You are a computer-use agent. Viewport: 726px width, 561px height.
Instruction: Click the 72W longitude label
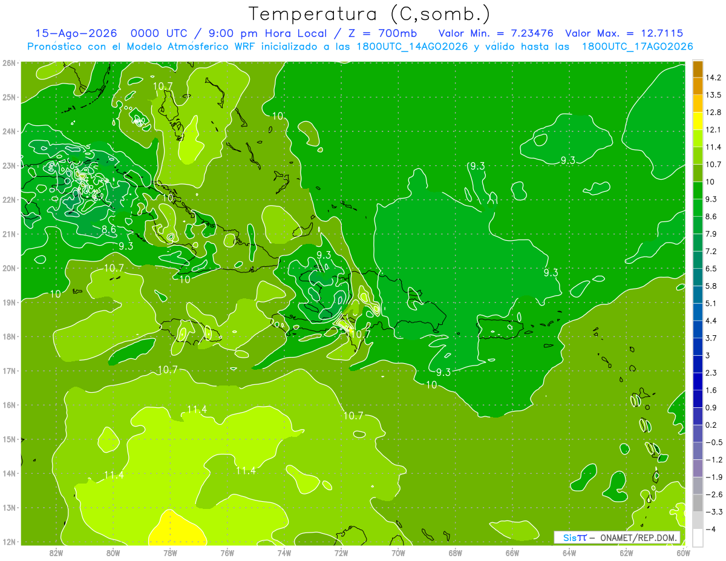click(x=341, y=553)
